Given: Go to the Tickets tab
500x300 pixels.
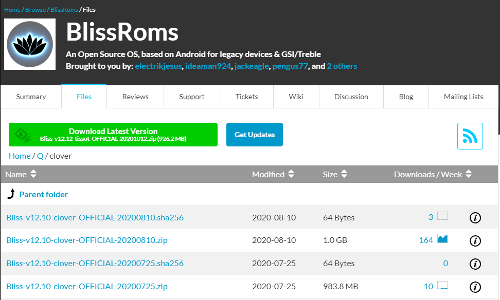Looking at the screenshot, I should [246, 97].
